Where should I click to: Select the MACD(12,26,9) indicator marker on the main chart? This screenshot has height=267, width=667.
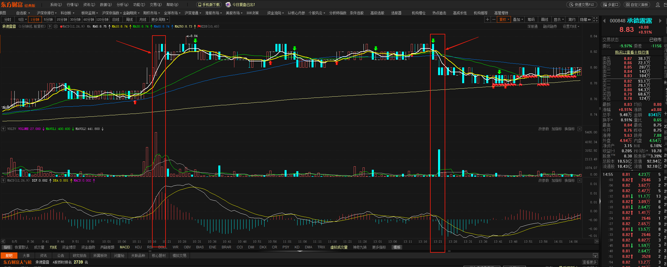pos(72,26)
